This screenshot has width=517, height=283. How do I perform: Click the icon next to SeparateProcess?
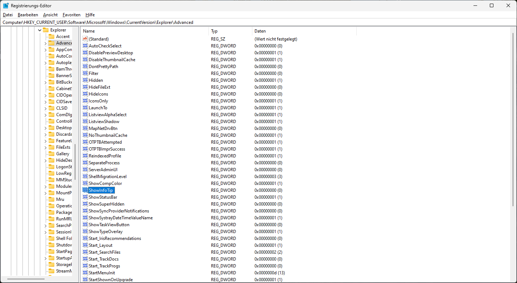85,162
